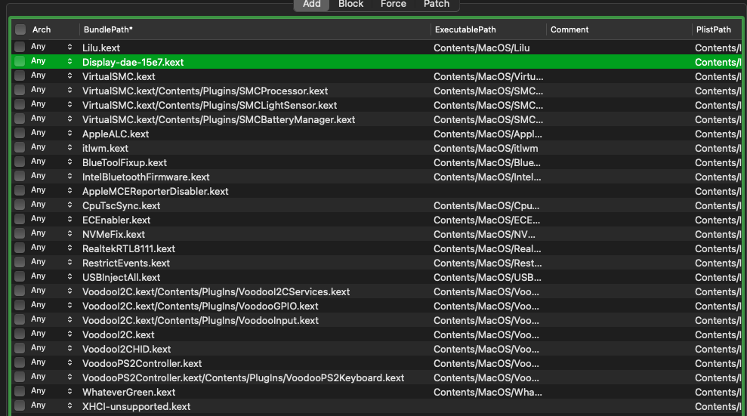747x416 pixels.
Task: Toggle the Display-dae-15e7.kext checkbox
Action: coord(20,61)
